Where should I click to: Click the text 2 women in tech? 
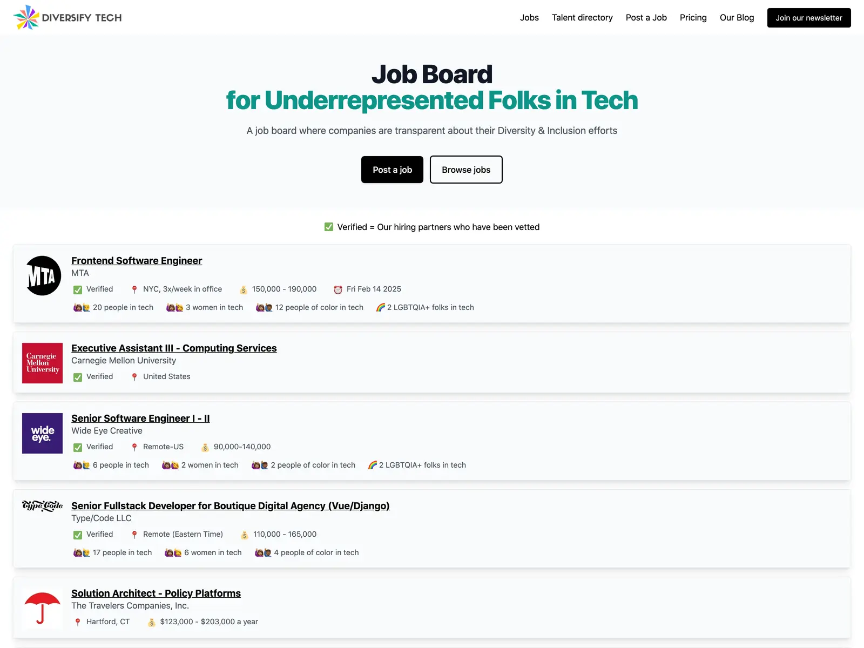click(210, 465)
